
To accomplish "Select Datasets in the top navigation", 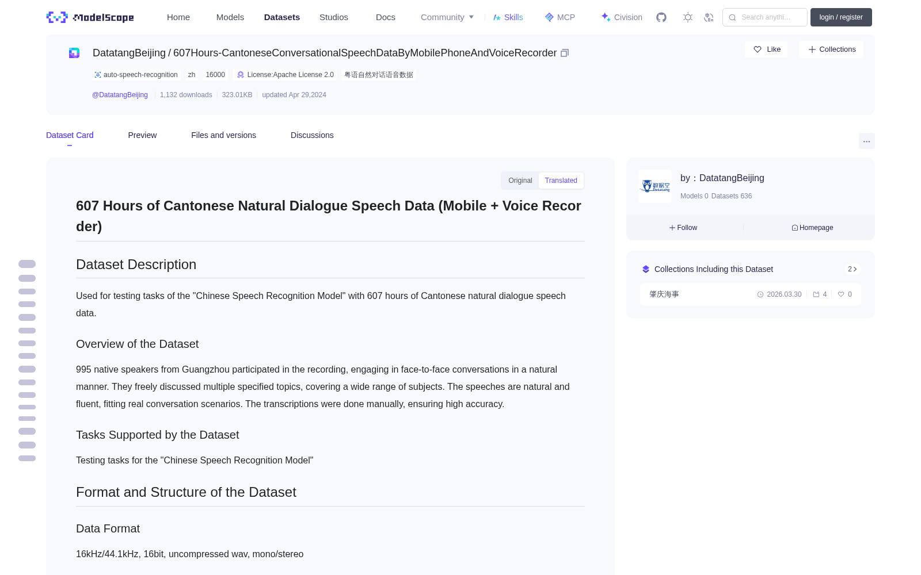I will pos(282,17).
